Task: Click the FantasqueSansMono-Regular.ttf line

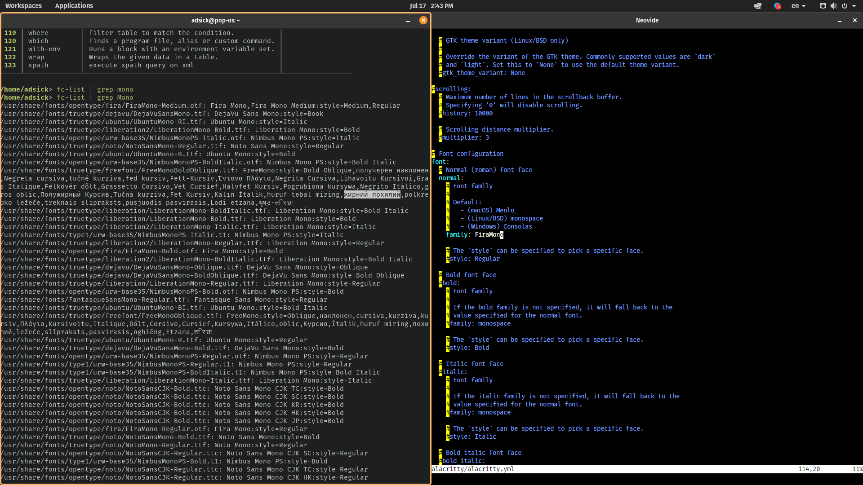Action: pyautogui.click(x=164, y=300)
